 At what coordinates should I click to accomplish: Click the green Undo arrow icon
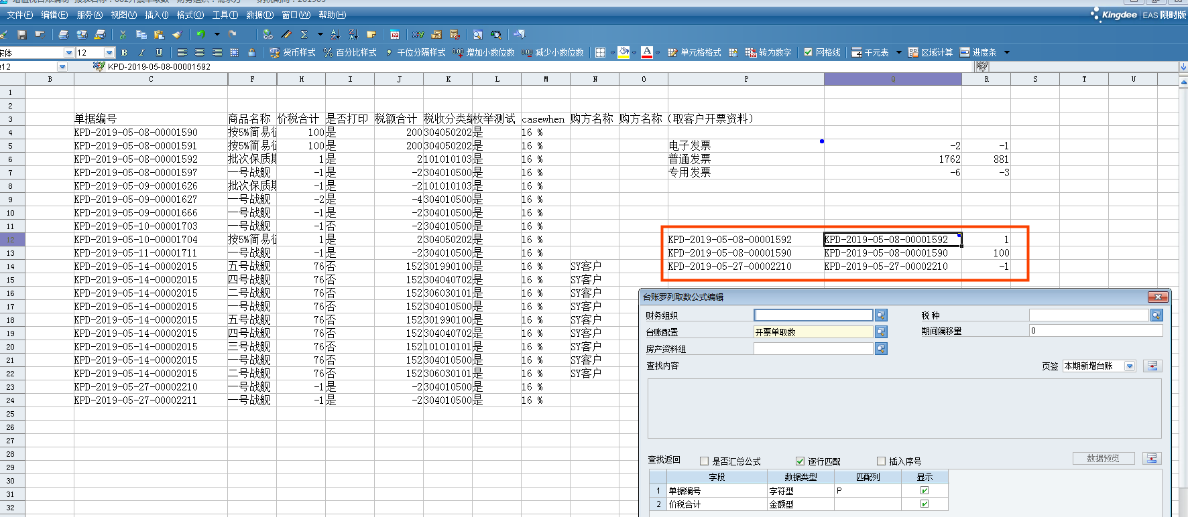[x=201, y=34]
